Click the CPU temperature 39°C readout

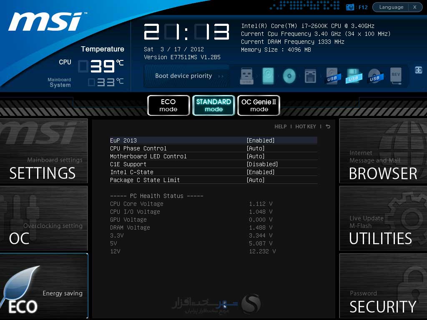(101, 66)
